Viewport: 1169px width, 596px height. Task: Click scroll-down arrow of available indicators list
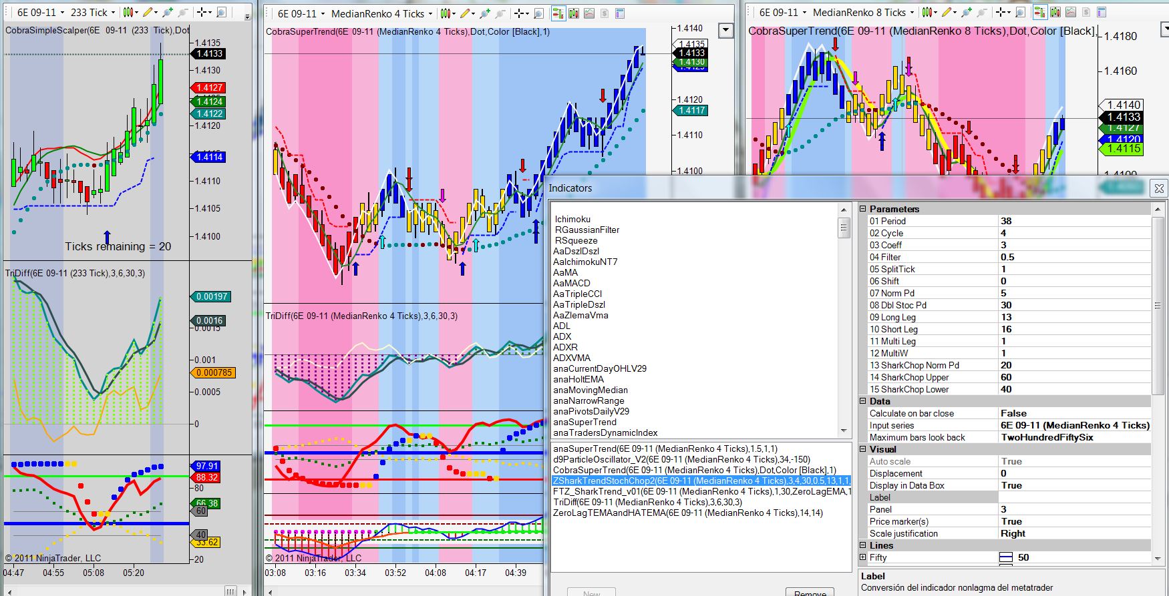pyautogui.click(x=844, y=431)
